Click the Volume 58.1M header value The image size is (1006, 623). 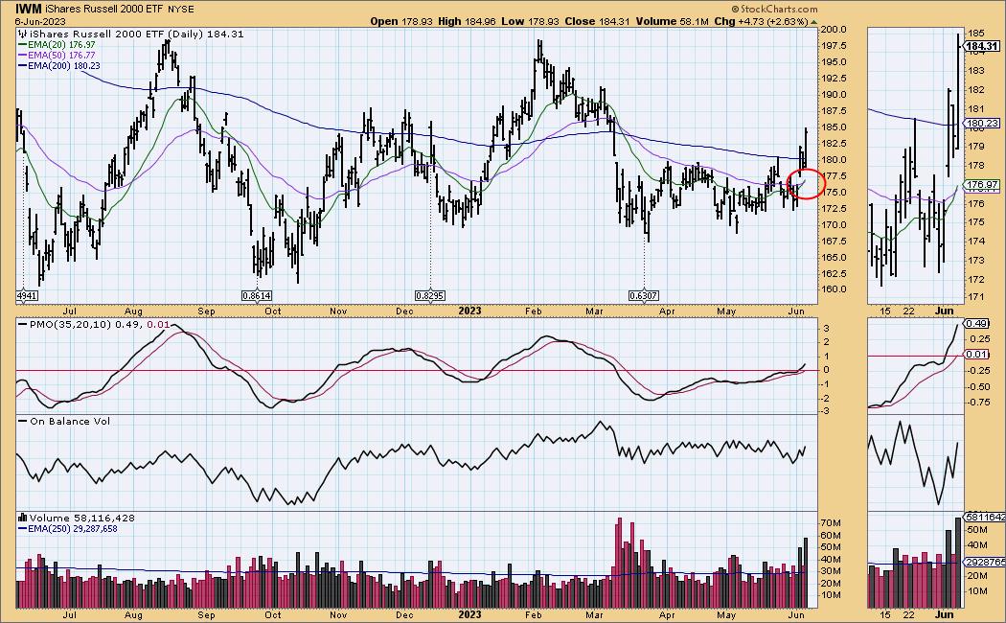(673, 21)
